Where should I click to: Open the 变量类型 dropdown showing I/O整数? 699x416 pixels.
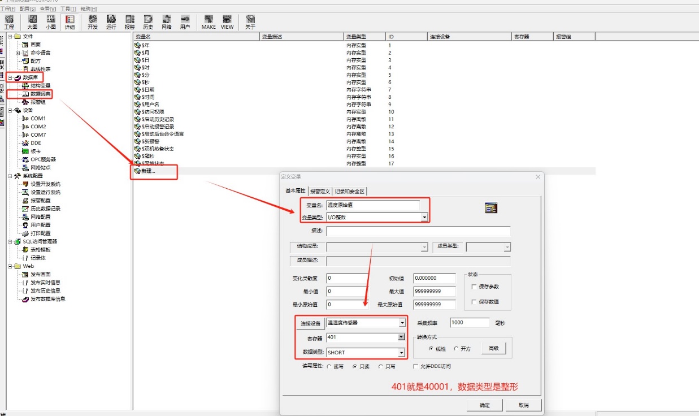pos(424,217)
